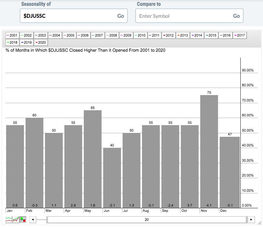Screen dimensions: 263x227
Task: Switch to the separate-lines chart mode icon
Action: [x=9, y=220]
